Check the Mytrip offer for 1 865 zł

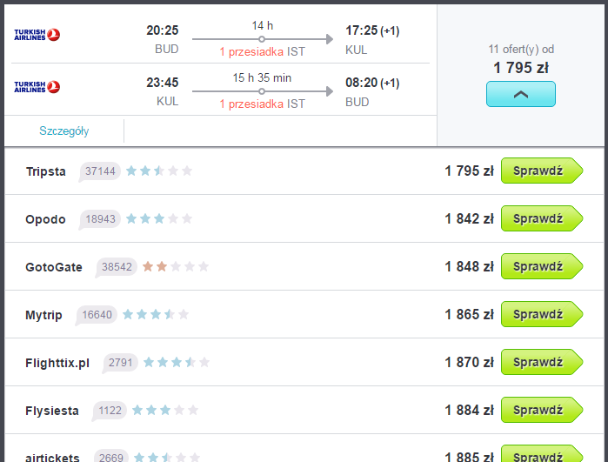542,314
